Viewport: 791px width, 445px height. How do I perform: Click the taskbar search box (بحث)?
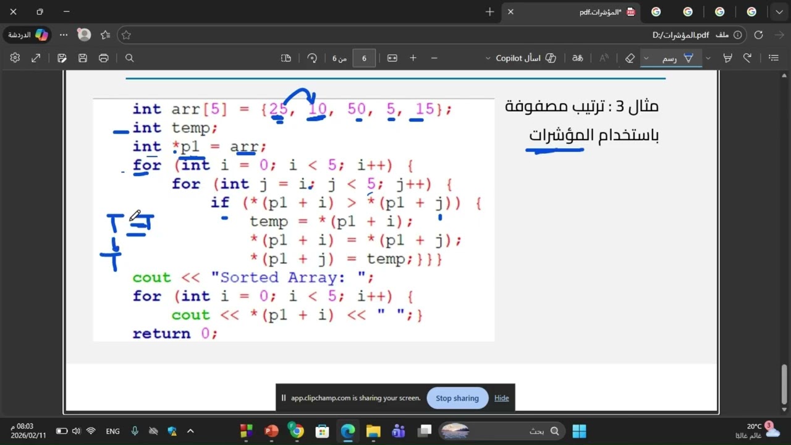[x=501, y=431]
